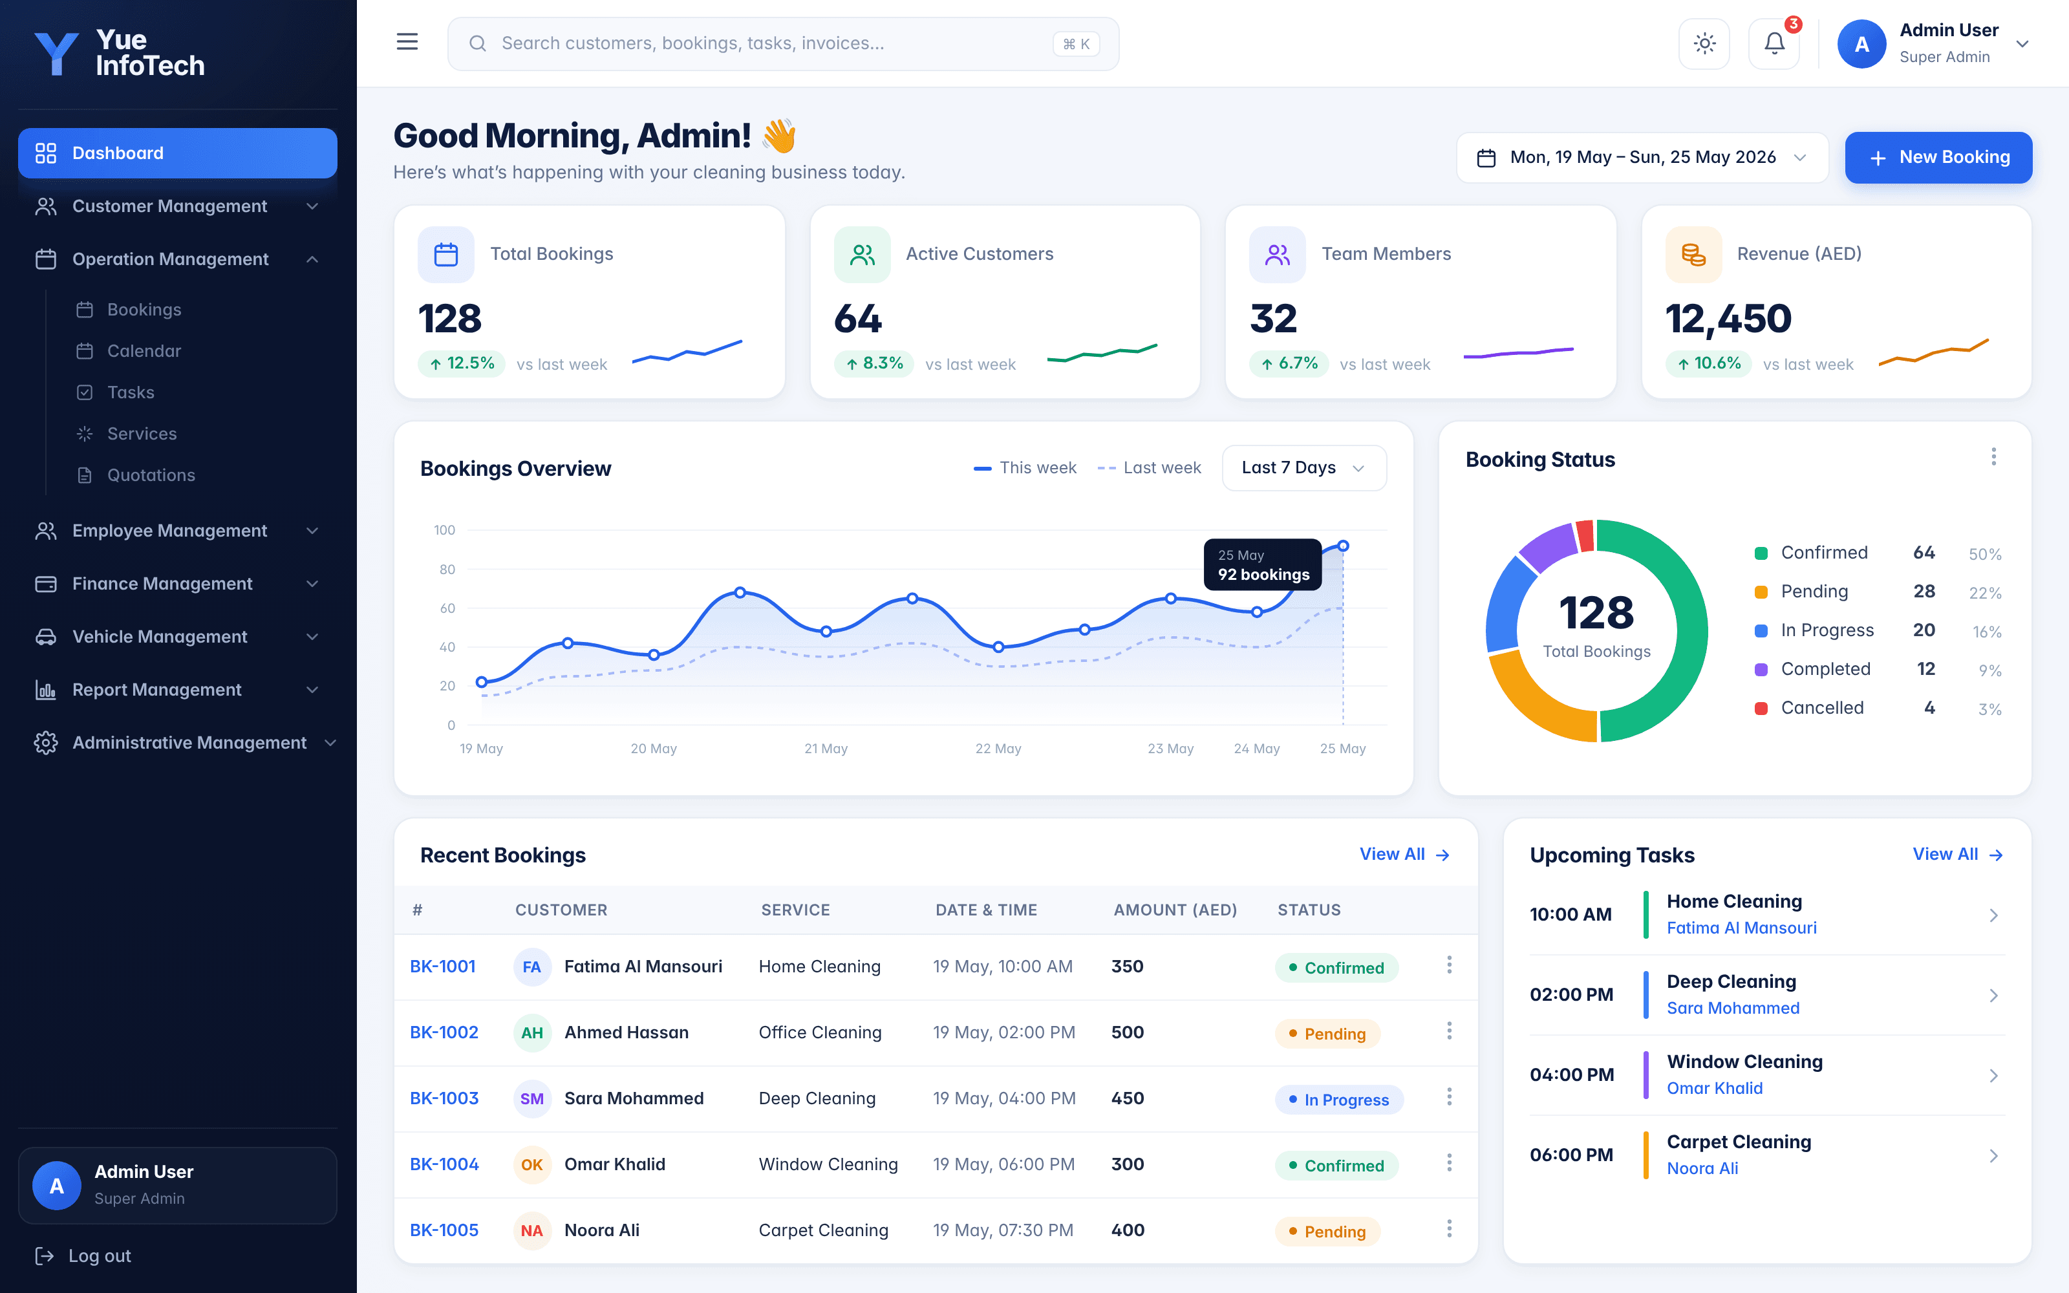Click New Booking button
The height and width of the screenshot is (1293, 2069).
coord(1937,157)
